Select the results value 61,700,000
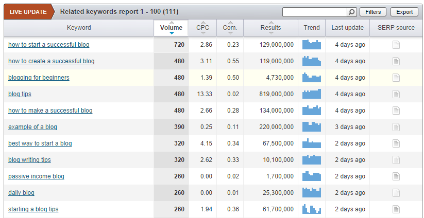This screenshot has width=424, height=218. pos(278,209)
